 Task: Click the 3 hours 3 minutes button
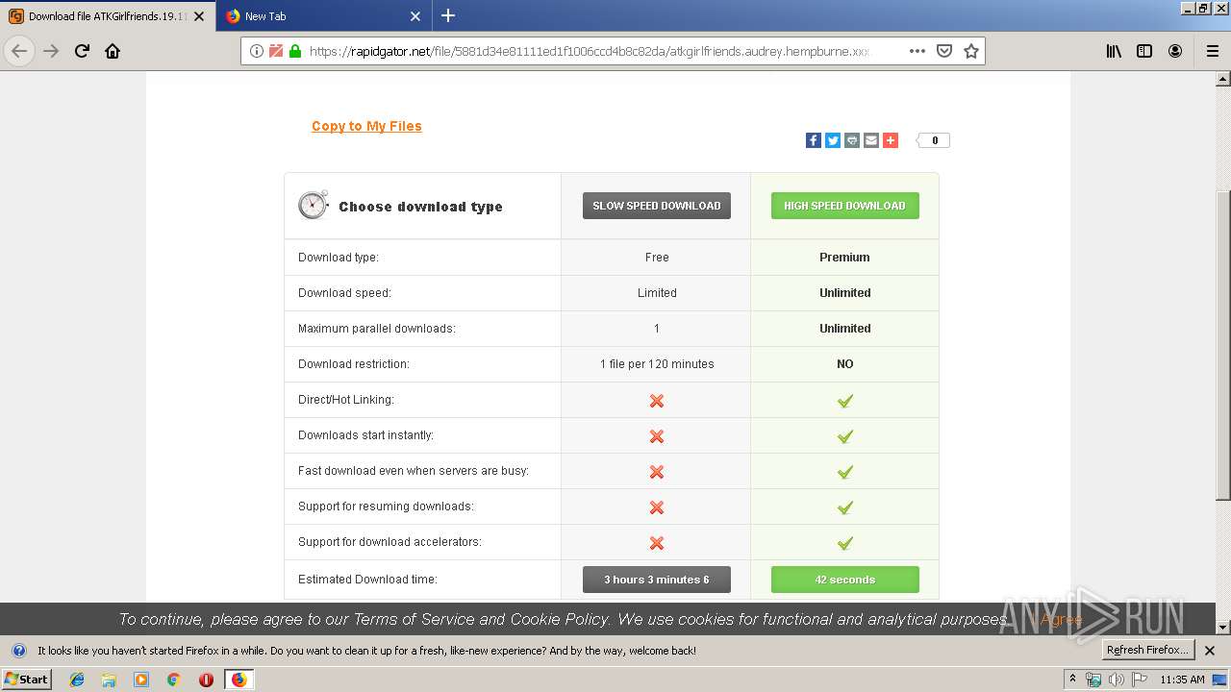[657, 580]
